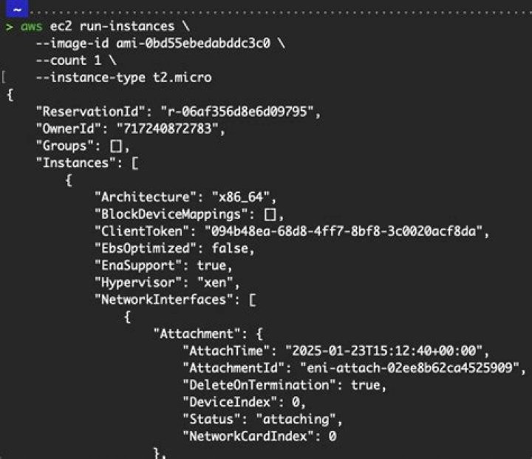Click the t2.micro instance type value
The width and height of the screenshot is (532, 459).
click(183, 78)
